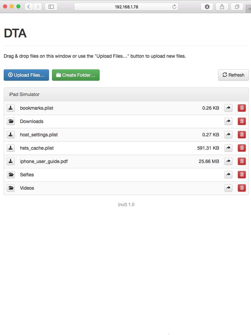Download host_settings.plist with the download icon
This screenshot has width=251, height=335.
pyautogui.click(x=11, y=135)
